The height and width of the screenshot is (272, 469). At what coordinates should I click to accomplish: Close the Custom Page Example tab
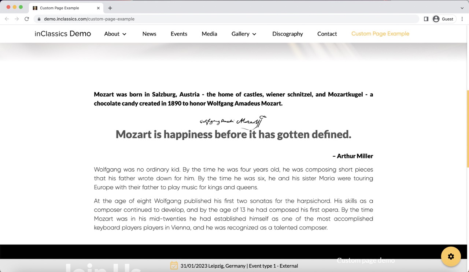tap(98, 8)
